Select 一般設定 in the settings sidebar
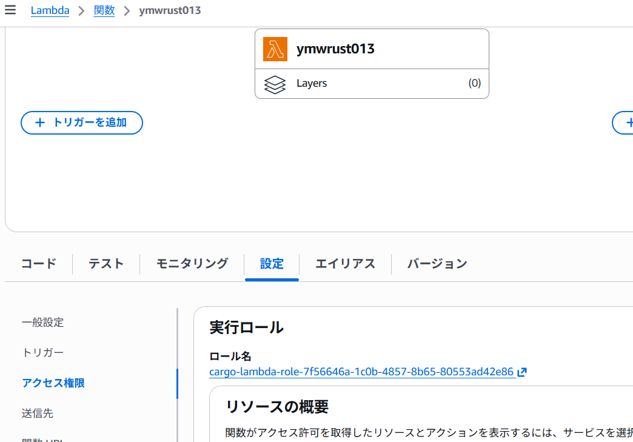Image resolution: width=633 pixels, height=442 pixels. point(43,323)
